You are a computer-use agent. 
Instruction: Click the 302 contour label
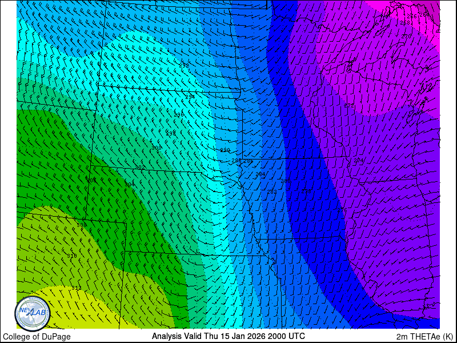coord(141,167)
